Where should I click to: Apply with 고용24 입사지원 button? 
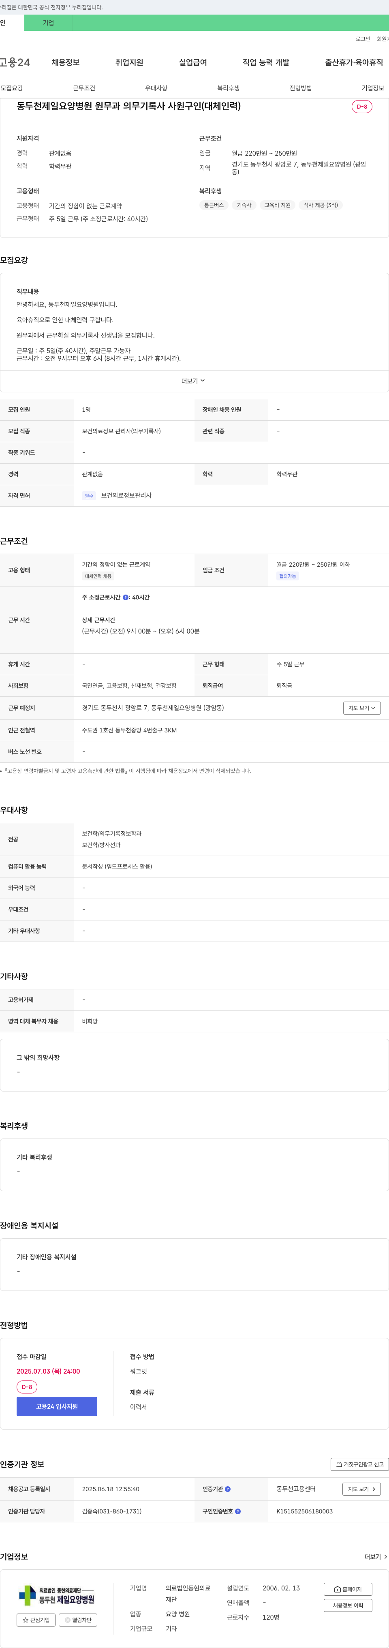[57, 1406]
